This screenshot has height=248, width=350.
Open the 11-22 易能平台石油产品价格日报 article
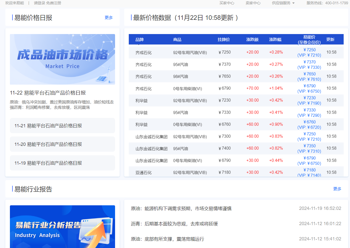(x=48, y=93)
